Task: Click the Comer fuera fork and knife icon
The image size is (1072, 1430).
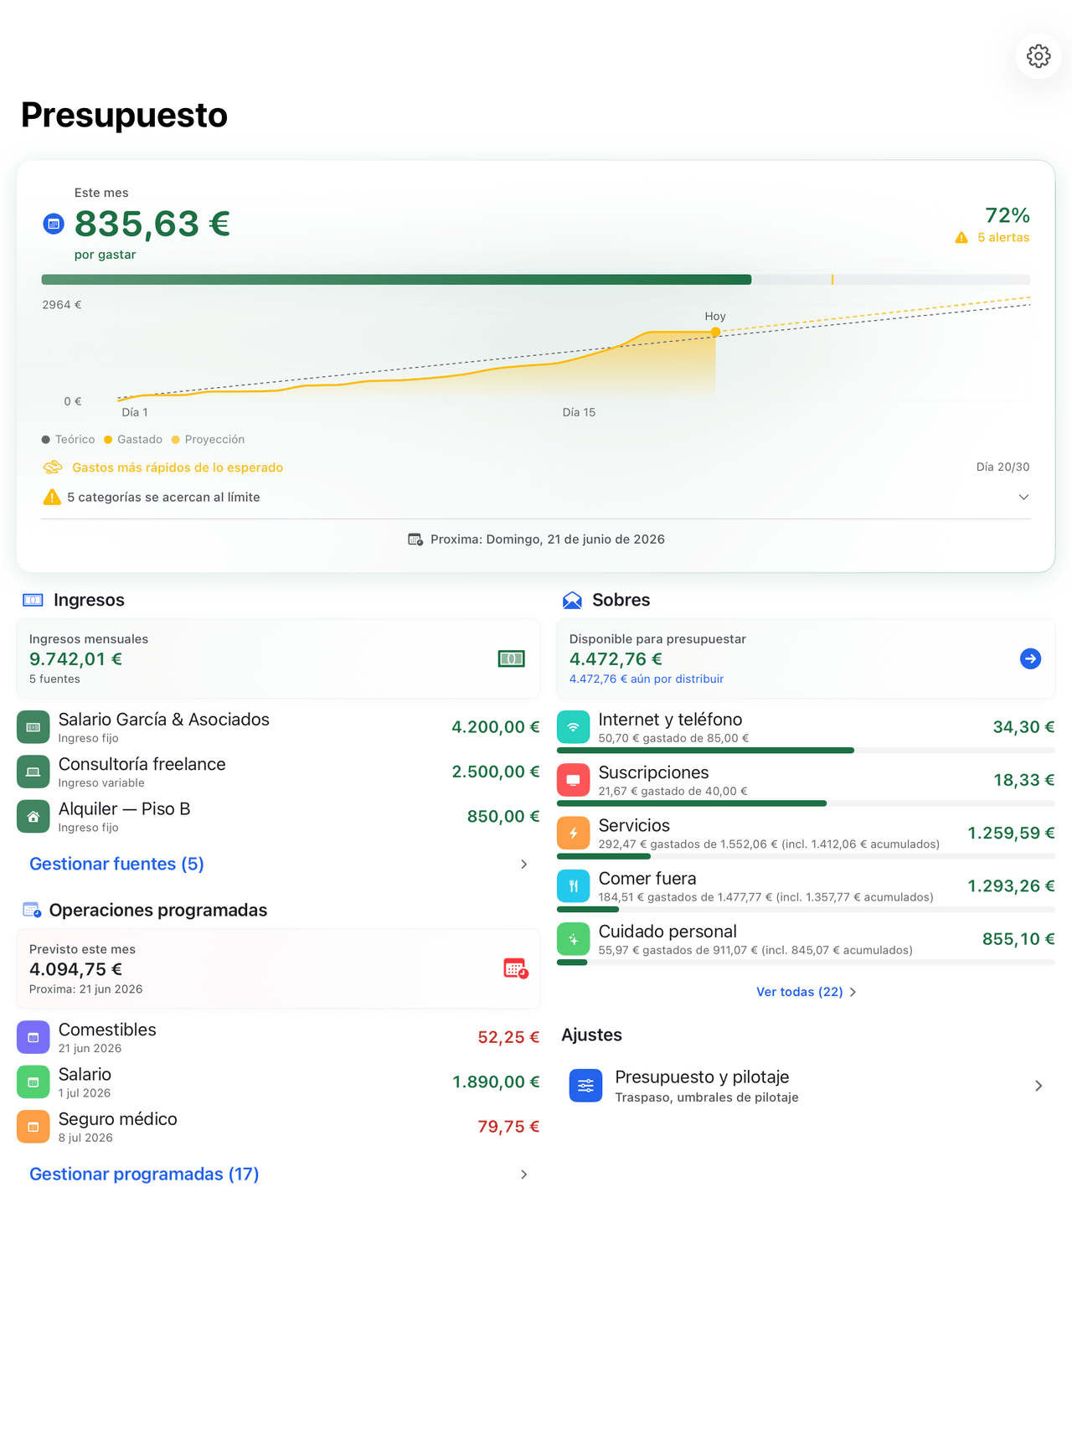Action: [574, 885]
